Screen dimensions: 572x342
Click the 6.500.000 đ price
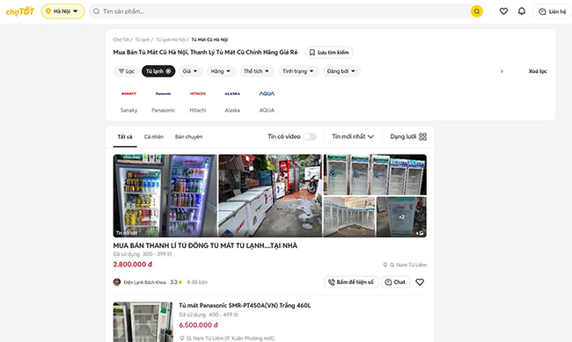pyautogui.click(x=199, y=325)
